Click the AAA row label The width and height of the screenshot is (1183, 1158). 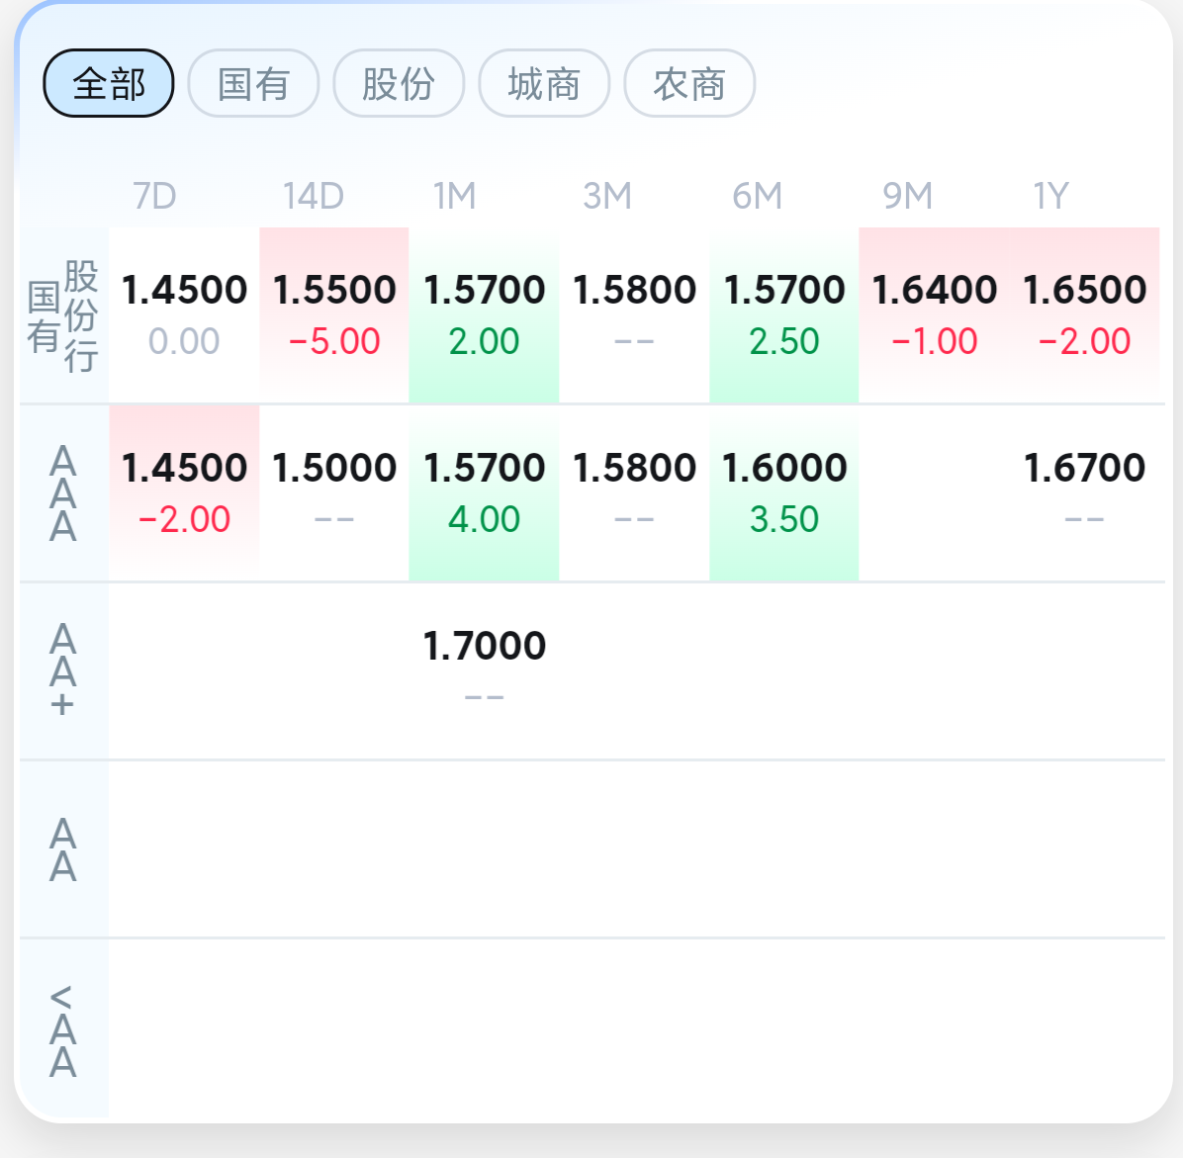(x=63, y=493)
